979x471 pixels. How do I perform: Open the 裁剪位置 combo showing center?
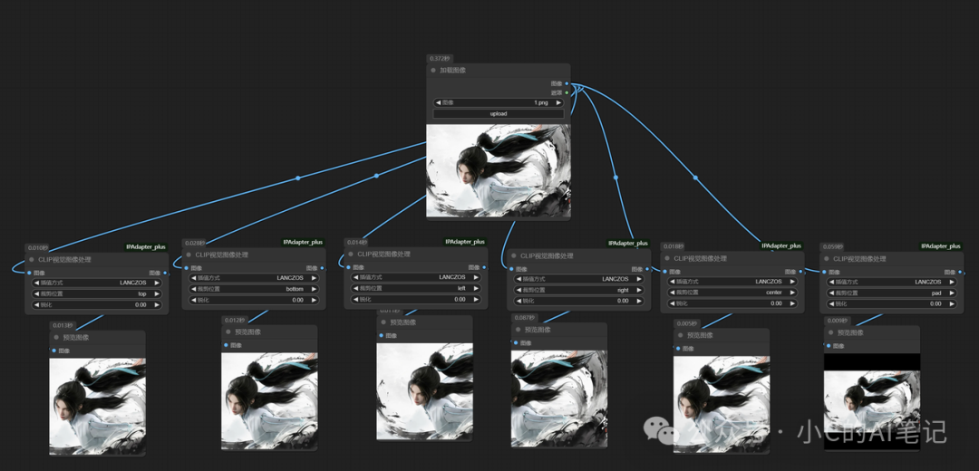point(732,293)
